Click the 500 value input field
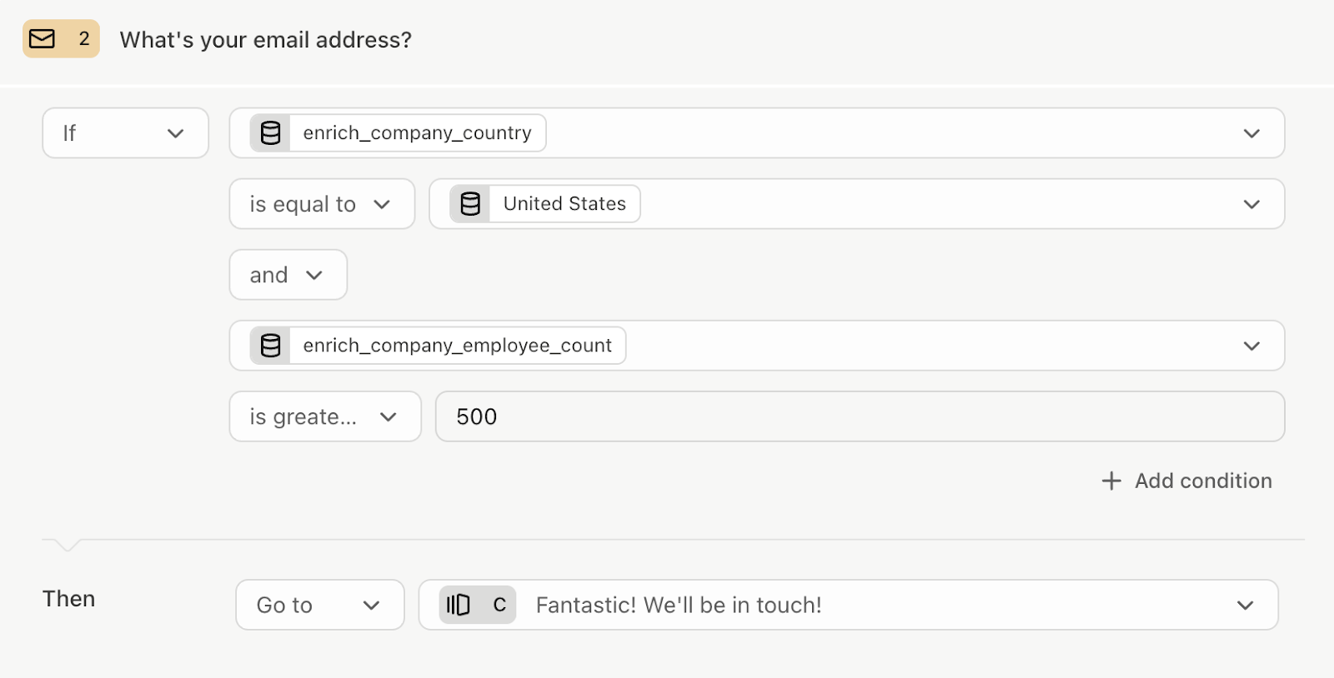The width and height of the screenshot is (1334, 678). pyautogui.click(x=859, y=416)
